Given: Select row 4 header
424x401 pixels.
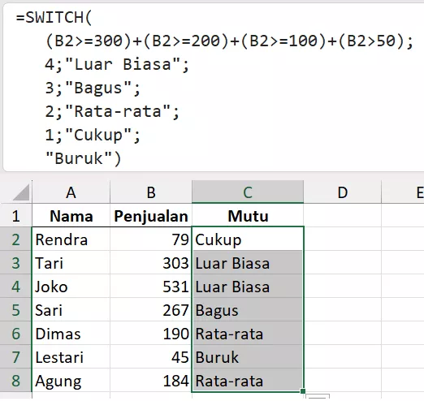Looking at the screenshot, I should point(15,287).
